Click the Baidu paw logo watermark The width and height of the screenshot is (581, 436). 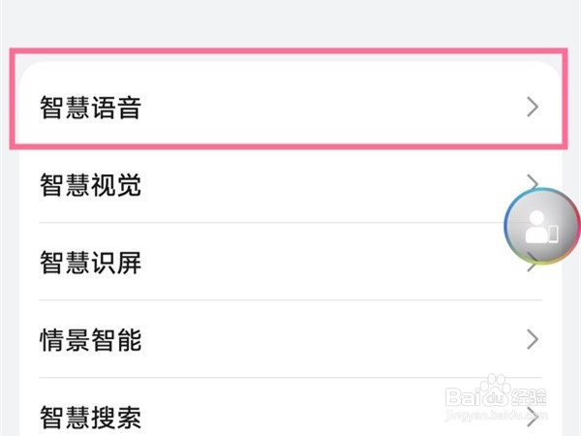point(494,394)
